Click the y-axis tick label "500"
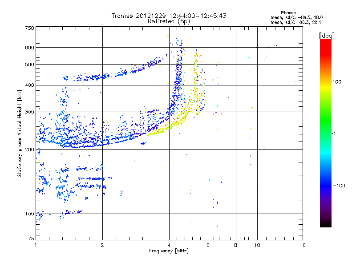The image size is (356, 267). point(29,65)
